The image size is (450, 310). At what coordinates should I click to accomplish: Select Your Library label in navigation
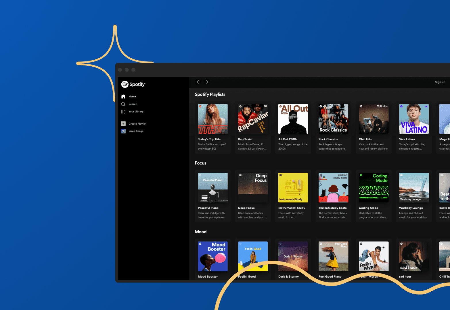coord(136,111)
